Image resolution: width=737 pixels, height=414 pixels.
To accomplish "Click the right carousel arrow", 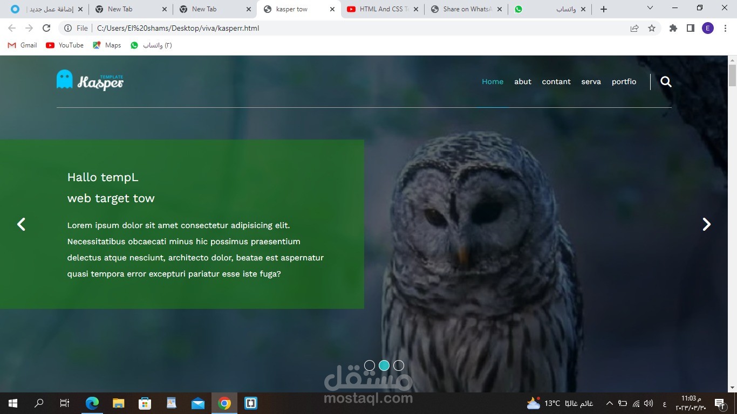I will pyautogui.click(x=706, y=224).
